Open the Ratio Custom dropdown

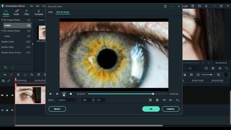[x=67, y=100]
